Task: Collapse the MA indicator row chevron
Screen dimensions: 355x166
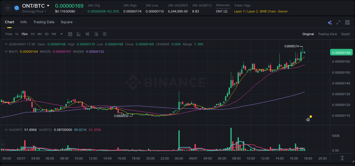Action: click(x=6, y=52)
